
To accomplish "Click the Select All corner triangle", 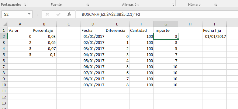I will [5, 24].
